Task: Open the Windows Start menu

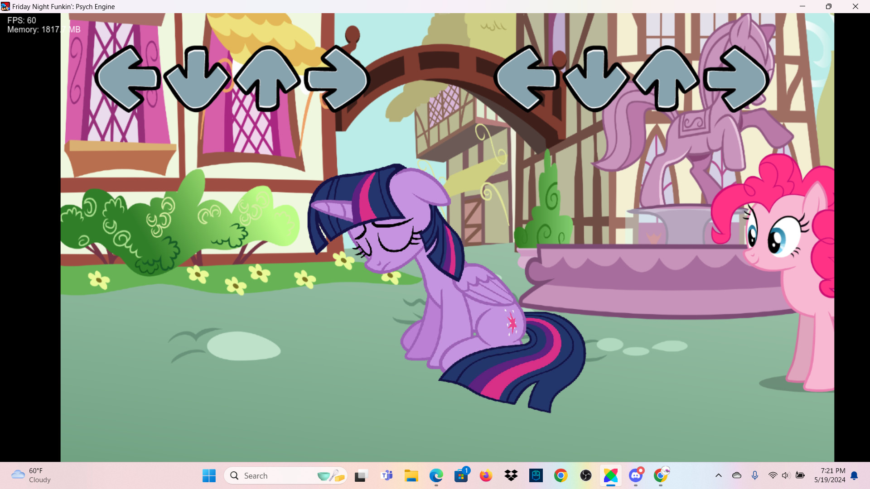Action: tap(208, 475)
